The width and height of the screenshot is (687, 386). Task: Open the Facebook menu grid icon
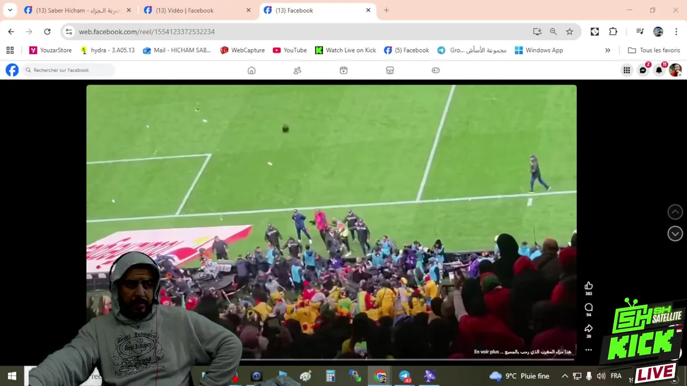click(x=626, y=70)
